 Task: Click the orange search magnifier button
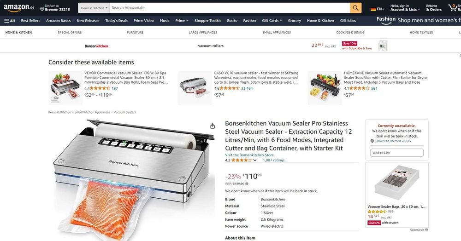[355, 8]
